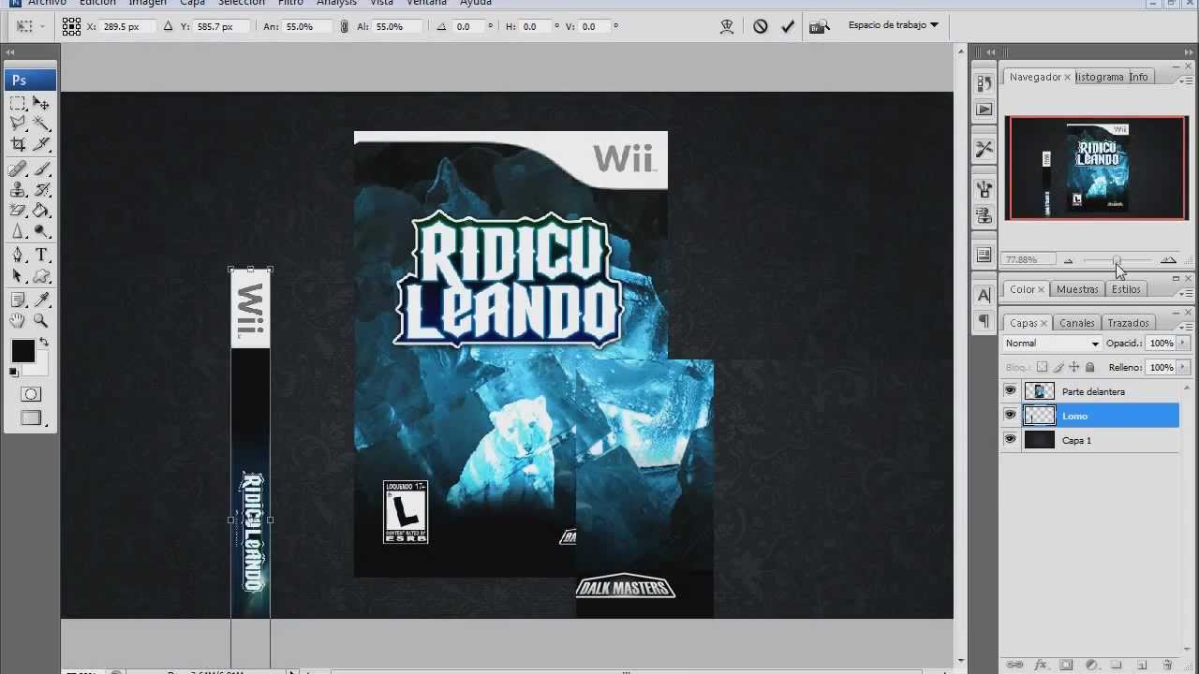Select the Eraser tool

[x=18, y=211]
